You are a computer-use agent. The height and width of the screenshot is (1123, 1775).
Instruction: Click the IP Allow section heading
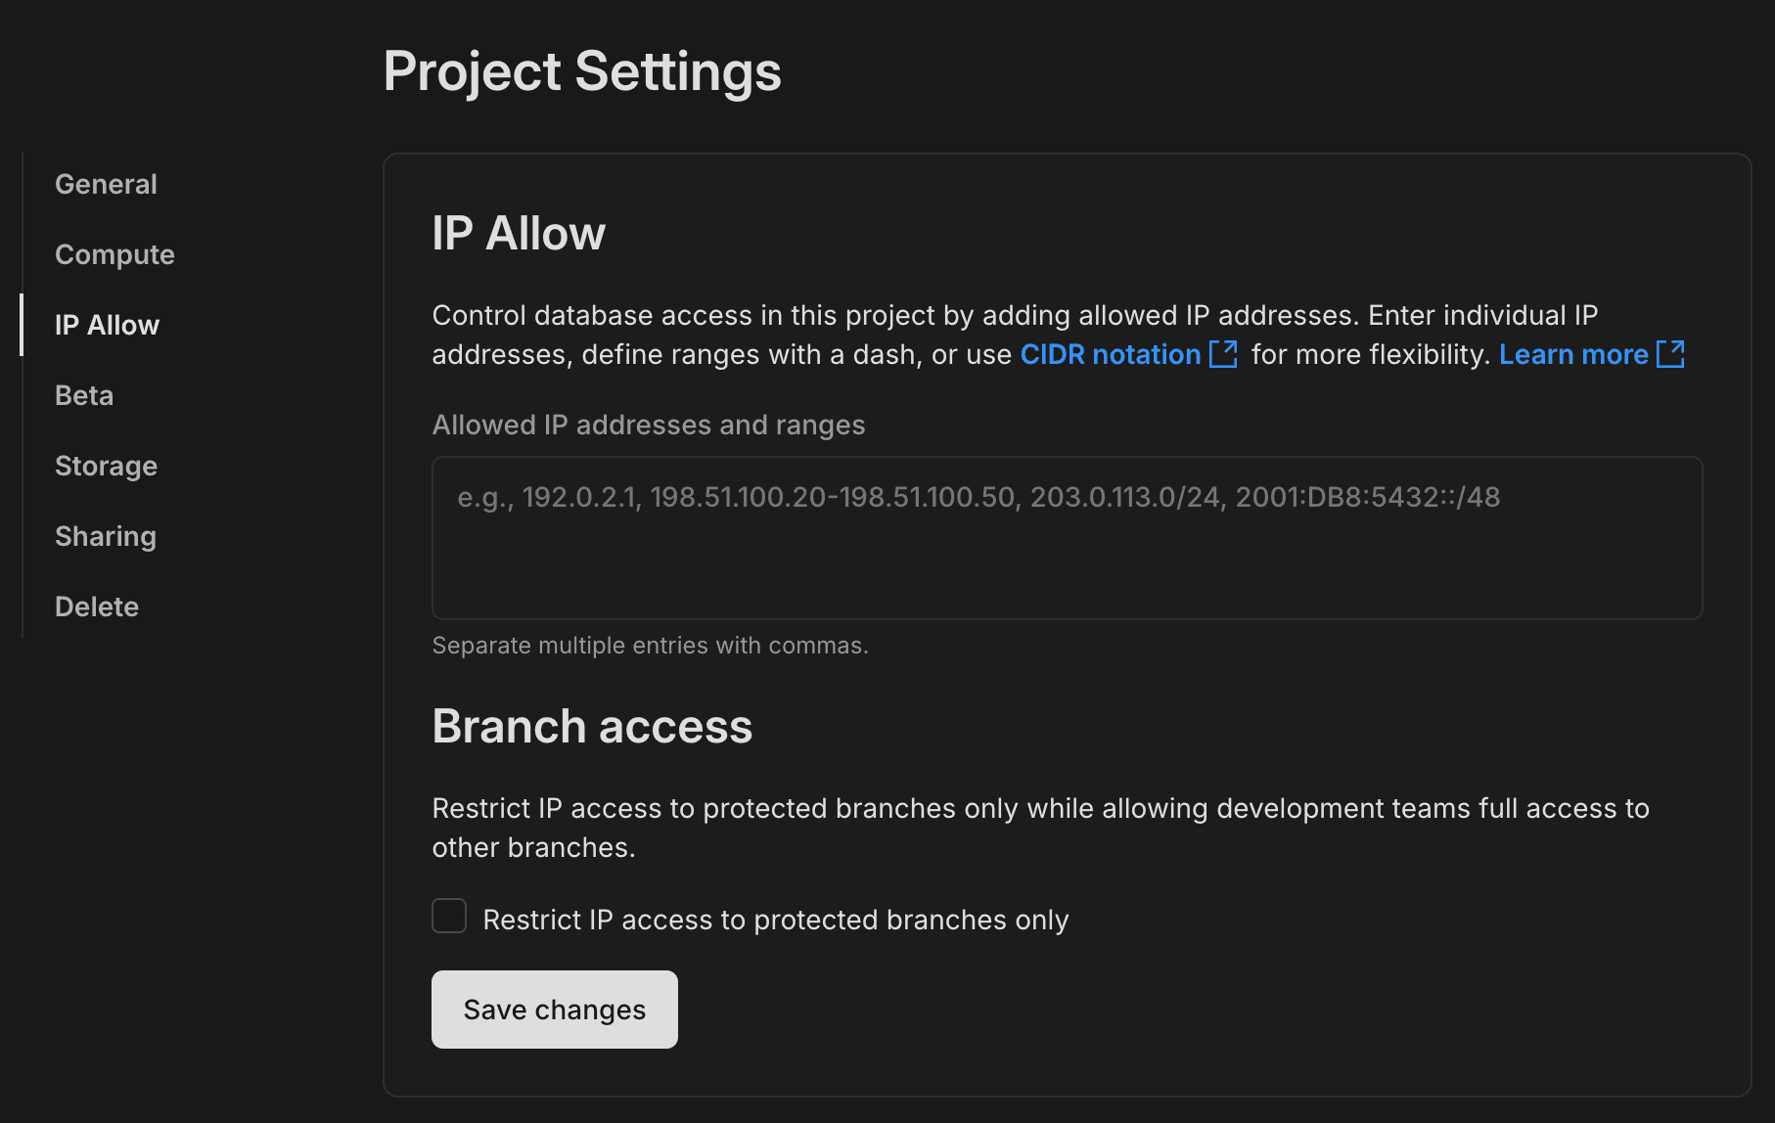(x=518, y=233)
